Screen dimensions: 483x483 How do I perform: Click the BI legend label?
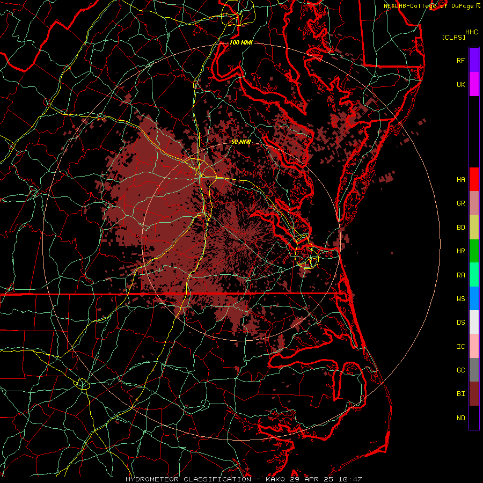(460, 394)
